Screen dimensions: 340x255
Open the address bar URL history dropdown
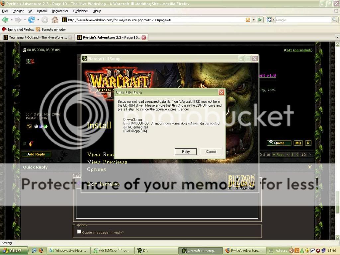tap(253, 20)
